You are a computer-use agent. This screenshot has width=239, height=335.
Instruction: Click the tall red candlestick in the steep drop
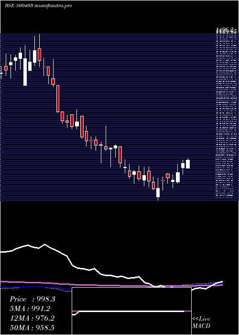[58, 99]
